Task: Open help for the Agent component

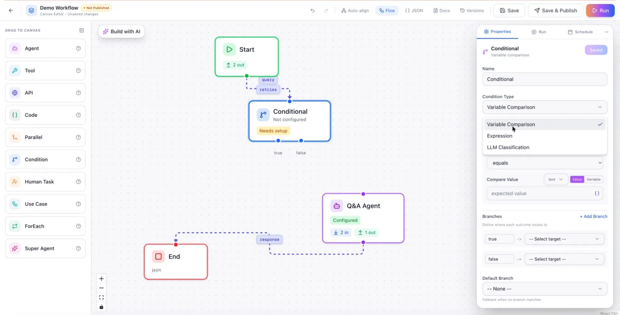Action: click(x=78, y=48)
